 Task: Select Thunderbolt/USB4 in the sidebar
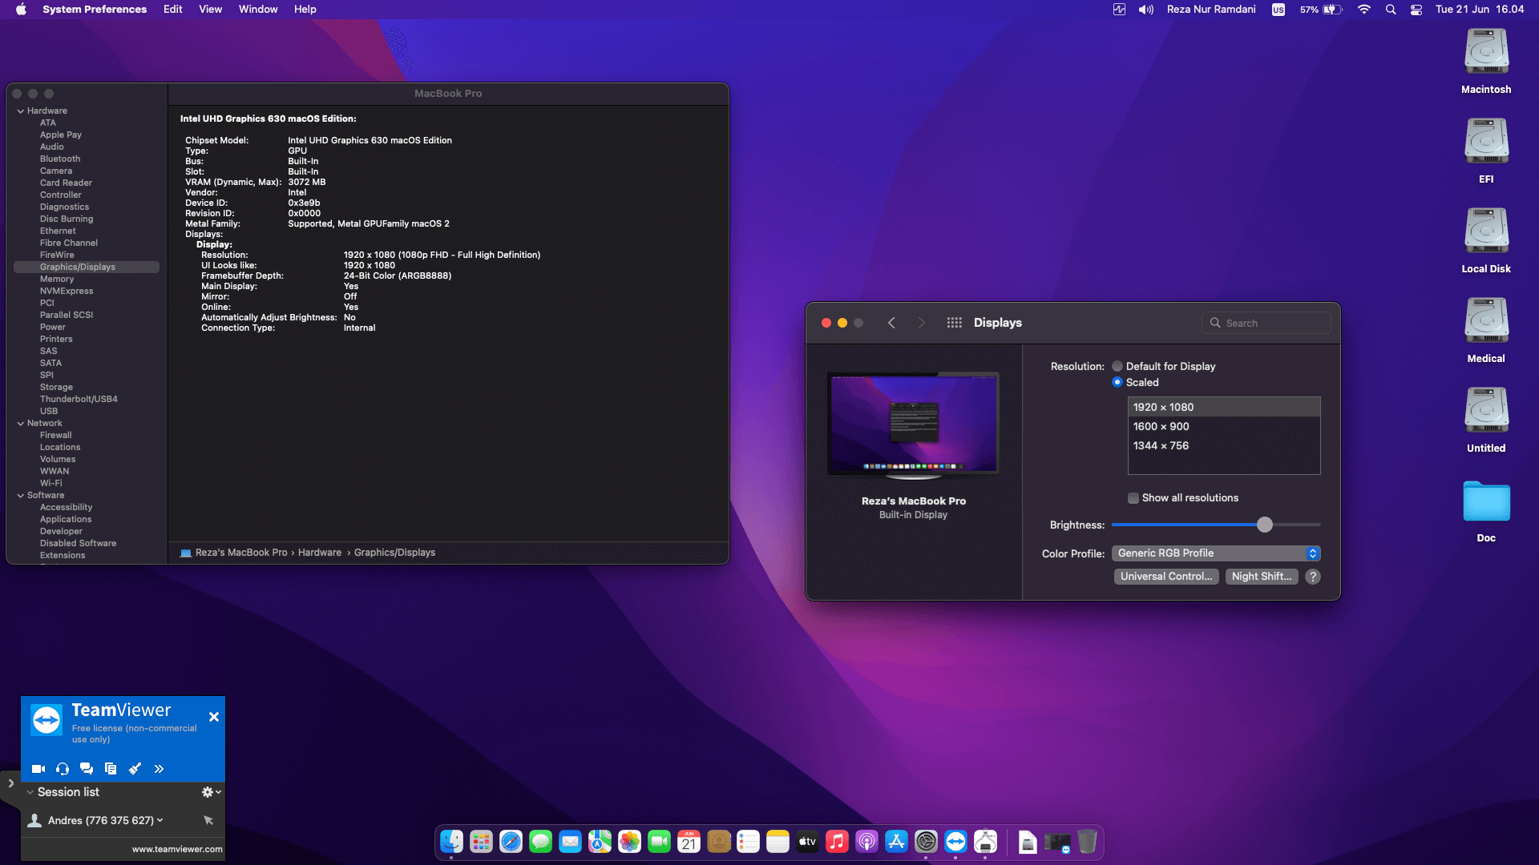pyautogui.click(x=79, y=400)
